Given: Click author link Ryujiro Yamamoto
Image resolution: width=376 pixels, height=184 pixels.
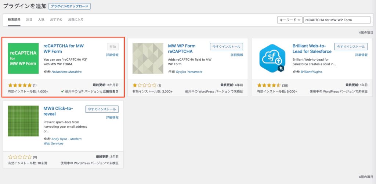Looking at the screenshot, I should (189, 72).
